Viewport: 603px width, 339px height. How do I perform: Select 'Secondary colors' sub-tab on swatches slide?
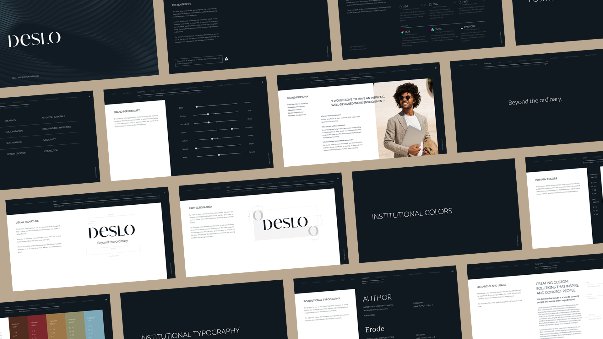(x=24, y=311)
